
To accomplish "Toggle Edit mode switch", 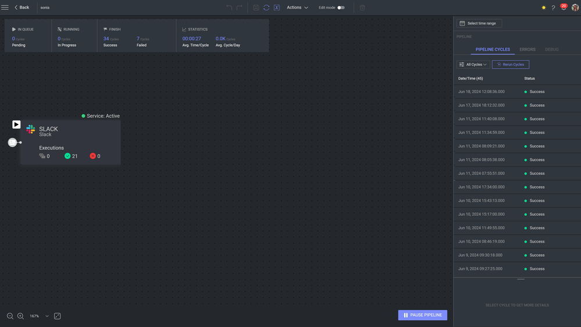I will pyautogui.click(x=341, y=8).
